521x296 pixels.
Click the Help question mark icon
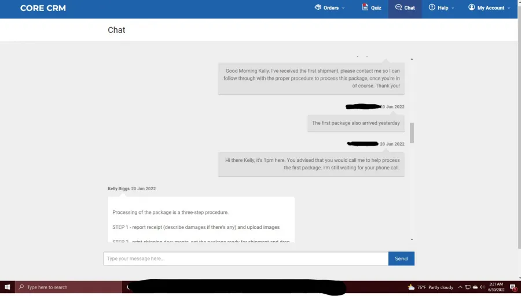point(432,8)
